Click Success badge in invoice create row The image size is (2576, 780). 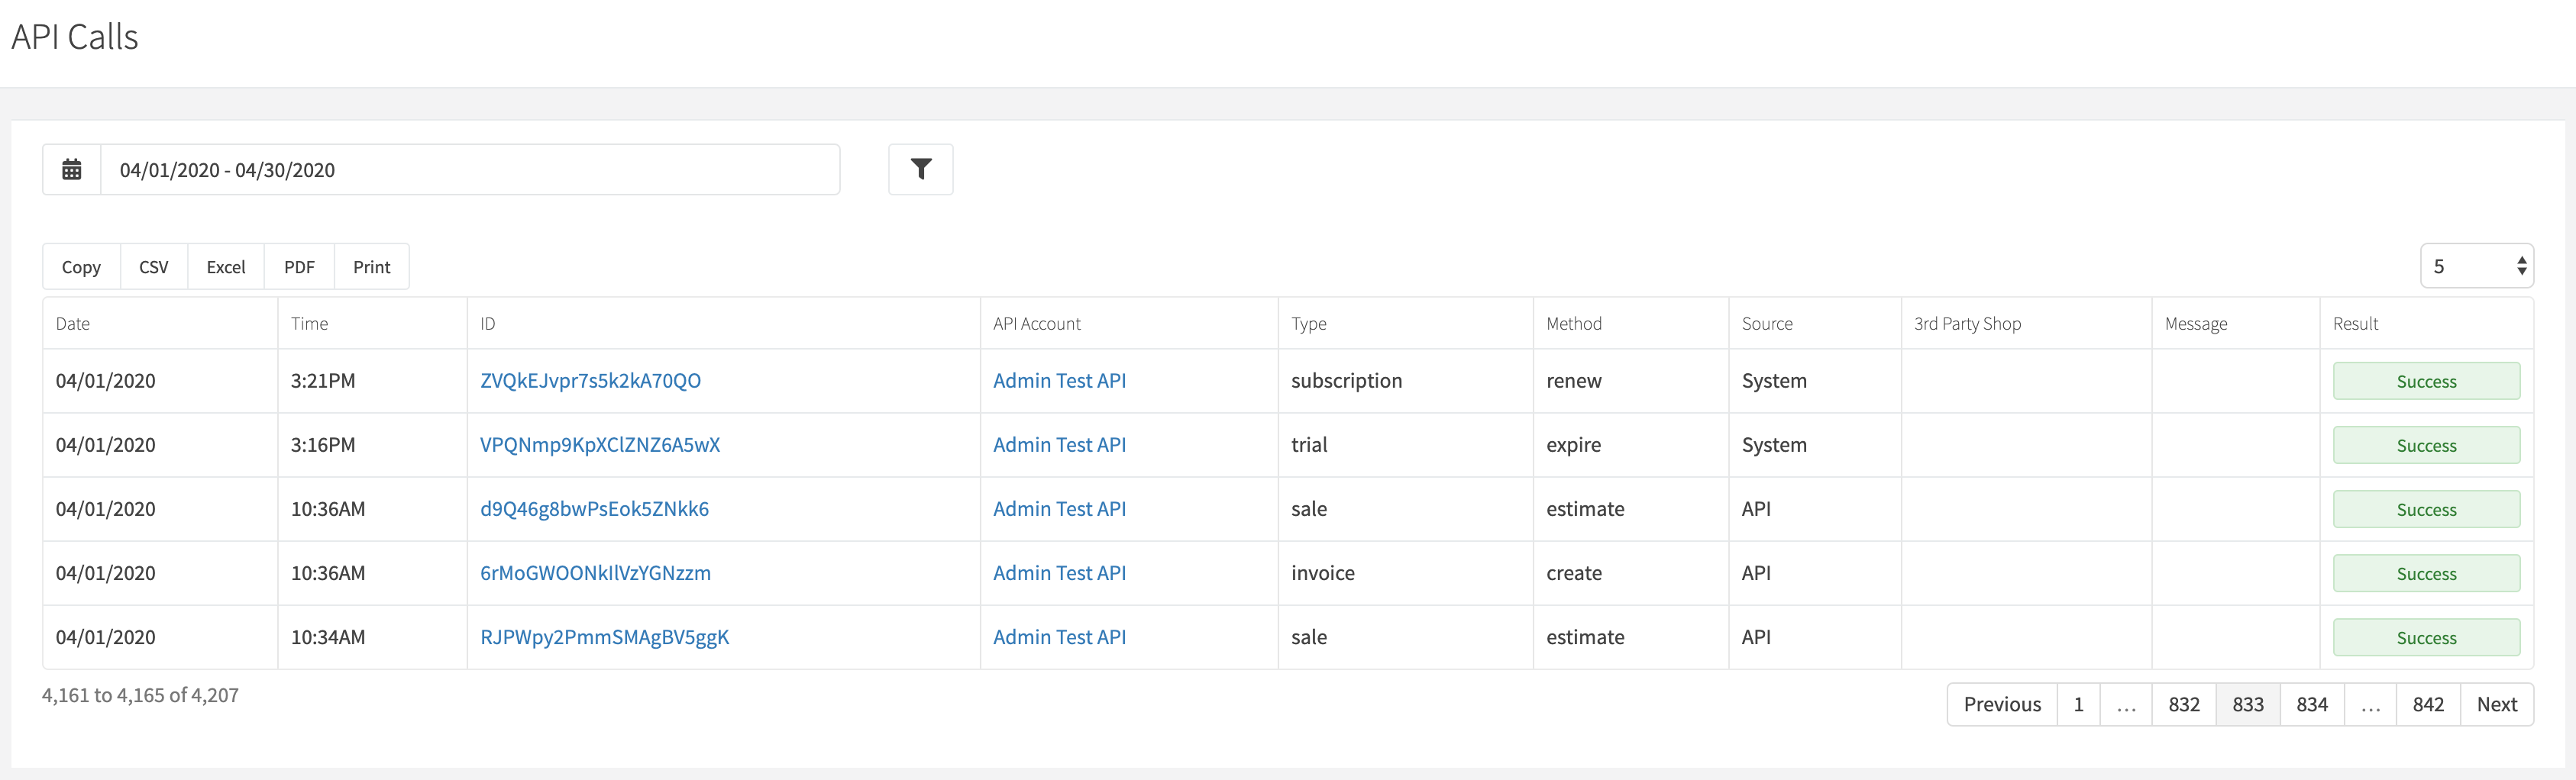point(2426,573)
